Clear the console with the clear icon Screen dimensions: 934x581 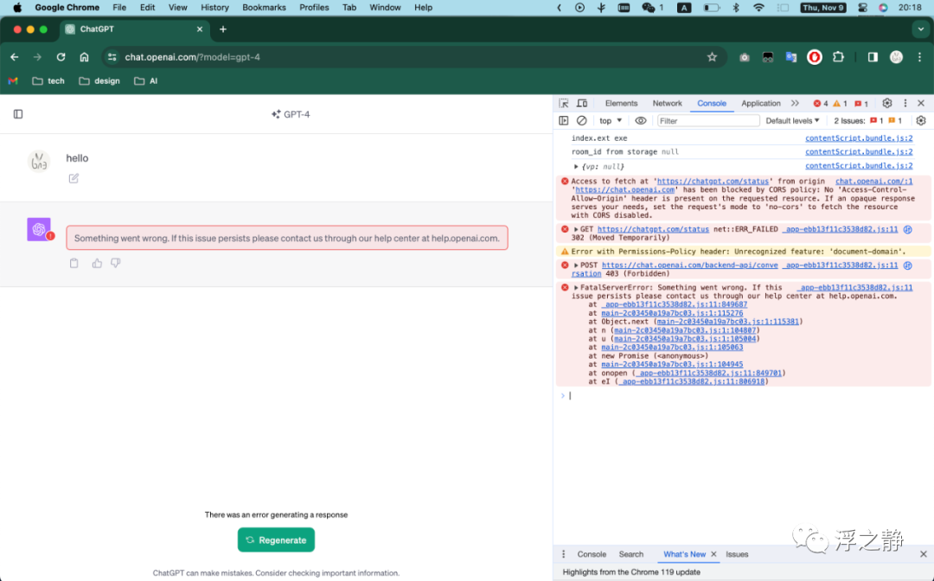[x=581, y=120]
